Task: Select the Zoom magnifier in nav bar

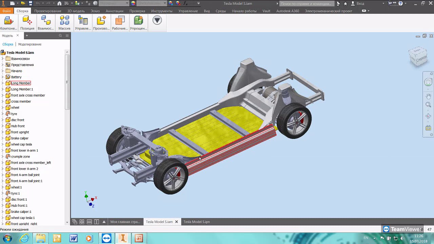Action: click(x=428, y=105)
